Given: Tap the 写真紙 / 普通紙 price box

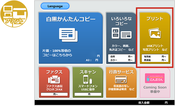Looking at the screenshot, I should (155, 58).
